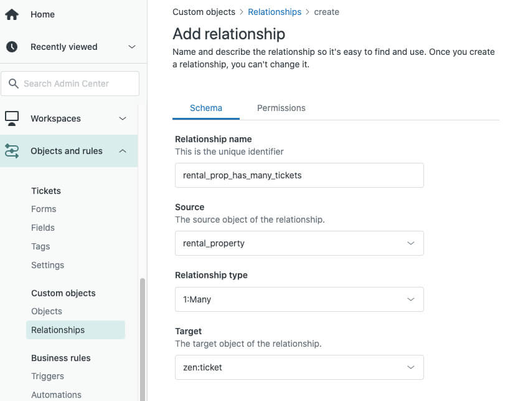Click the Objects and rules arrows icon
Viewport: 508px width, 401px height.
click(12, 151)
